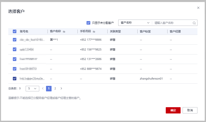Uncheck row tagged zhangshufenson01
This screenshot has height=122, width=206.
point(15,79)
